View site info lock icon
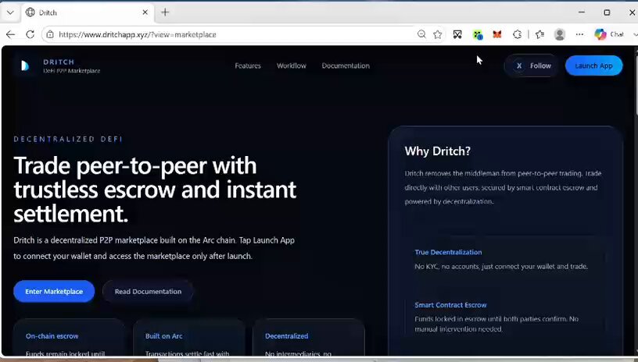 [50, 34]
